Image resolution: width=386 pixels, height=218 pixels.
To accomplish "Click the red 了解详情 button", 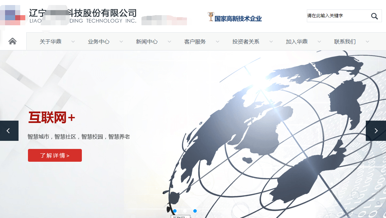I will 55,155.
